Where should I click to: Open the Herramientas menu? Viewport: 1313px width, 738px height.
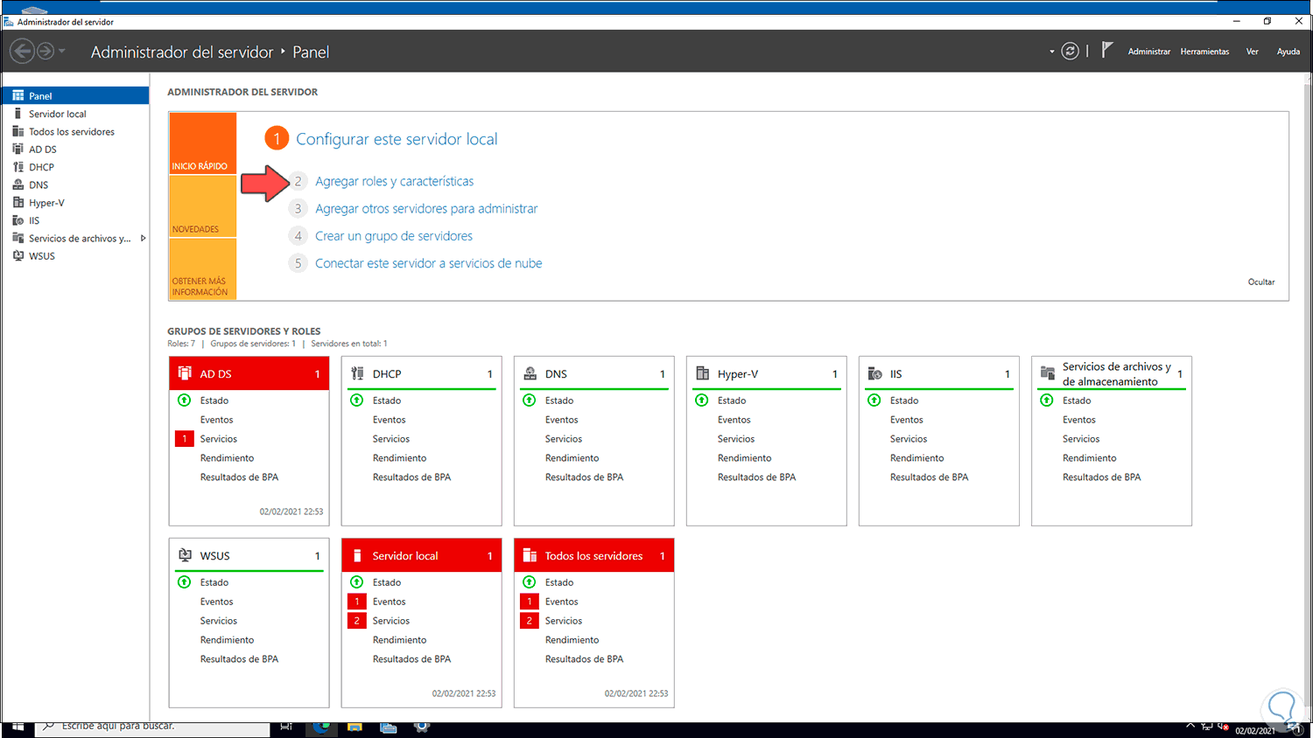pyautogui.click(x=1204, y=52)
